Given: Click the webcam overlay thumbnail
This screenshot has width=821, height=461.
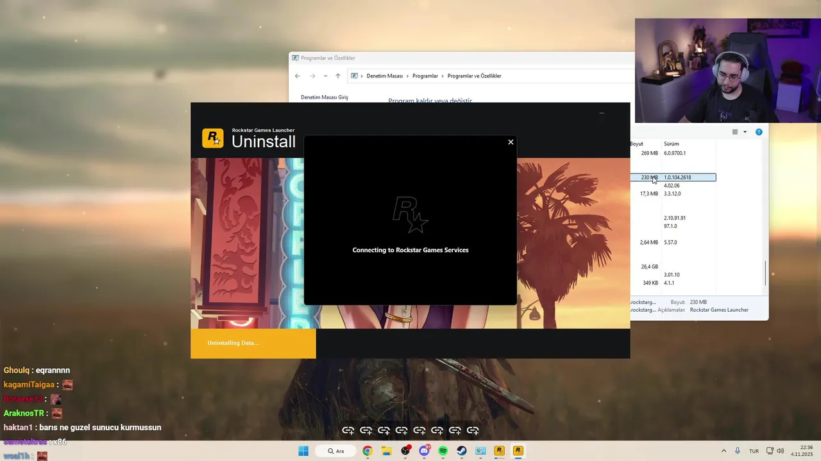Looking at the screenshot, I should point(728,70).
